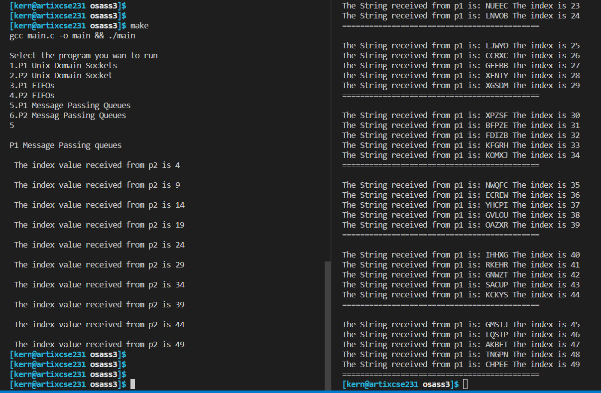
Task: Click the string TNGPN with index 48
Action: tap(497, 354)
